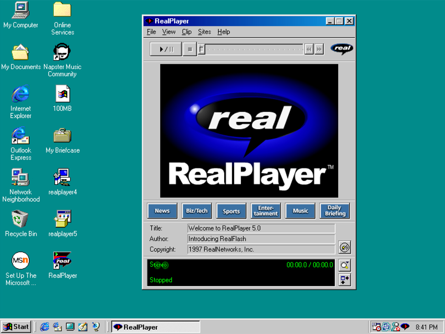The image size is (445, 334).
Task: Click the Play/Pause button
Action: 166,49
